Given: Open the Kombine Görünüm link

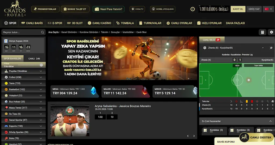Looking at the screenshot, I should [x=89, y=32].
